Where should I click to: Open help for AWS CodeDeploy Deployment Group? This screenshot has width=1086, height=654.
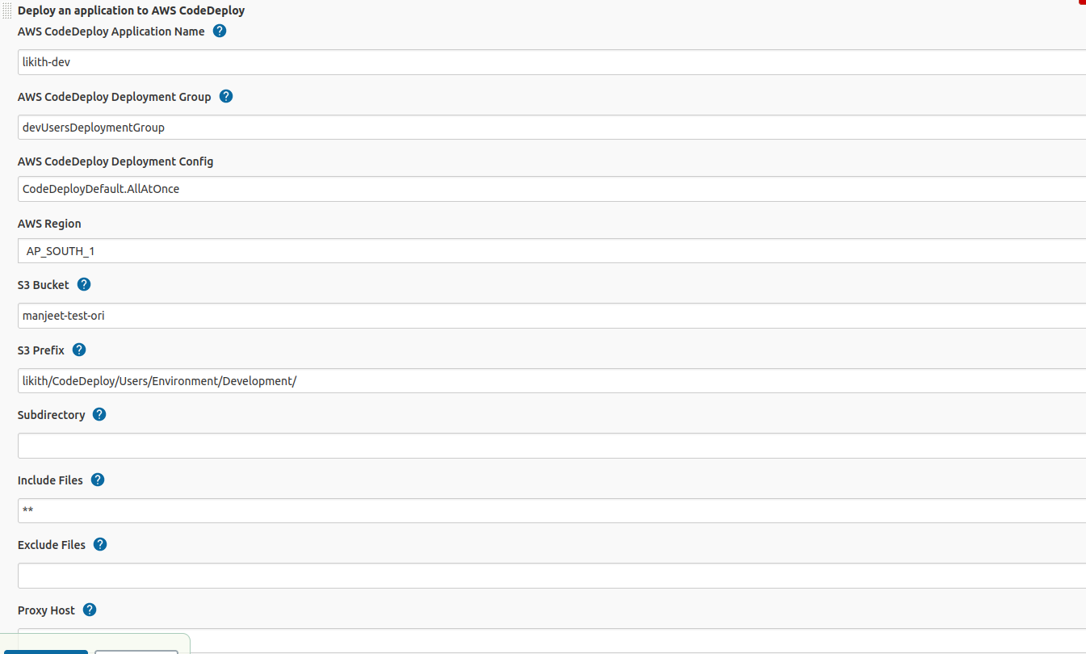(x=225, y=95)
